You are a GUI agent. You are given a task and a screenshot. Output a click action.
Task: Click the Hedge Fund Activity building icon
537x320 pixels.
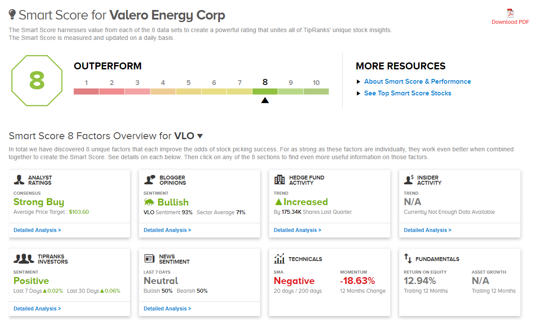pos(279,180)
